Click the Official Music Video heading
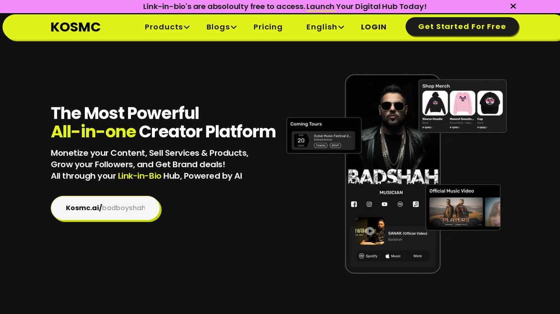Image resolution: width=560 pixels, height=314 pixels. 451,191
